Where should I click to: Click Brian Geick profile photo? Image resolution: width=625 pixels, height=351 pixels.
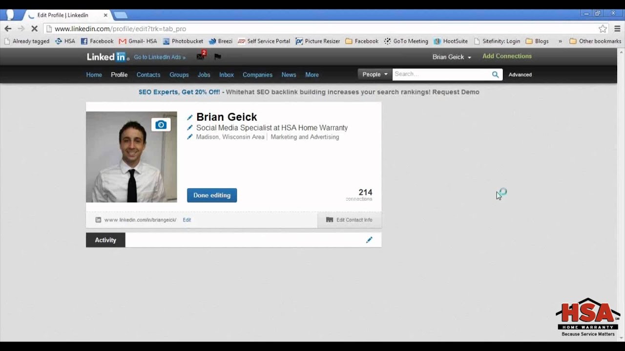pyautogui.click(x=131, y=157)
